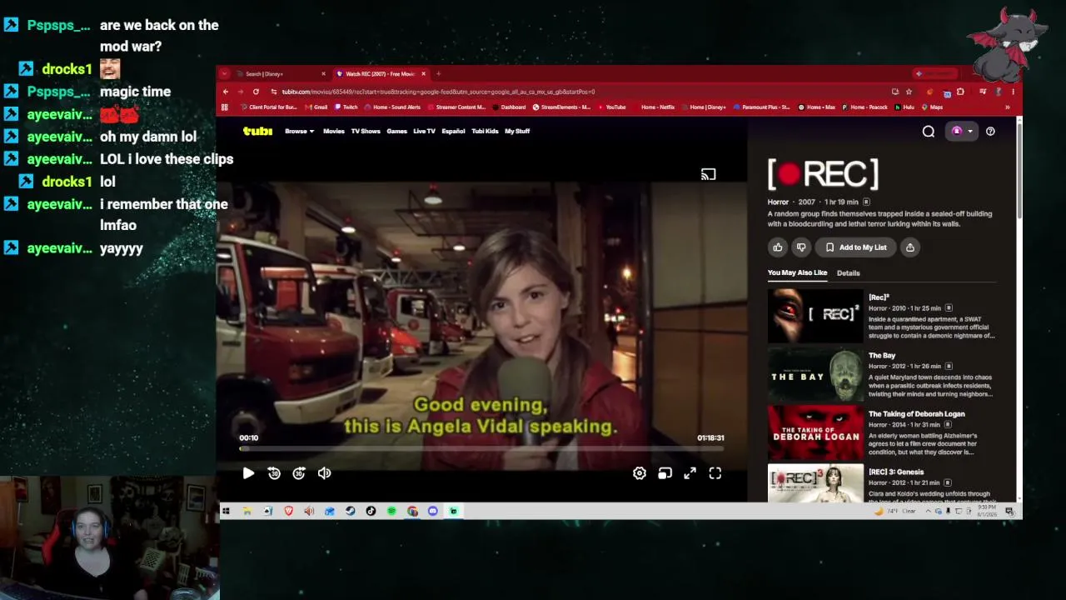Switch to the You May Also Like tab

[x=797, y=272]
